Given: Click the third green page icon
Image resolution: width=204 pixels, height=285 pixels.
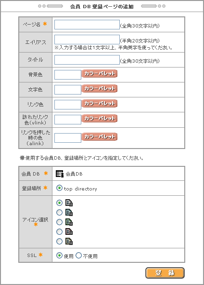Looking at the screenshot, I should tap(69, 222).
